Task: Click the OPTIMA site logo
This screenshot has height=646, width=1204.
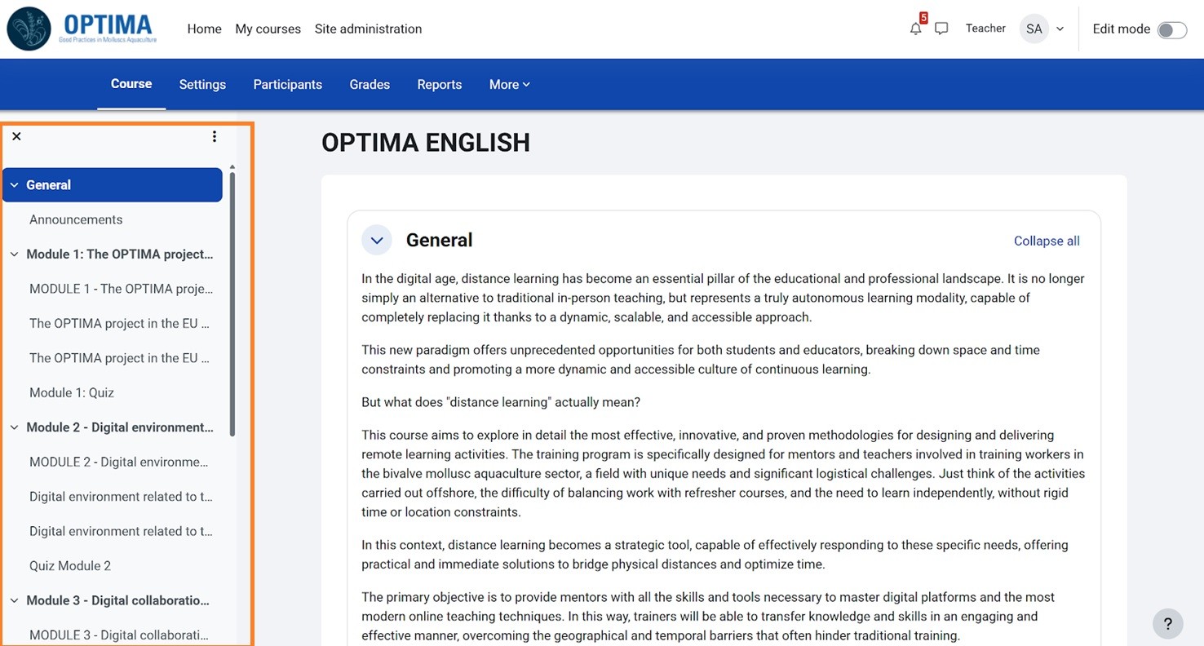Action: (82, 29)
